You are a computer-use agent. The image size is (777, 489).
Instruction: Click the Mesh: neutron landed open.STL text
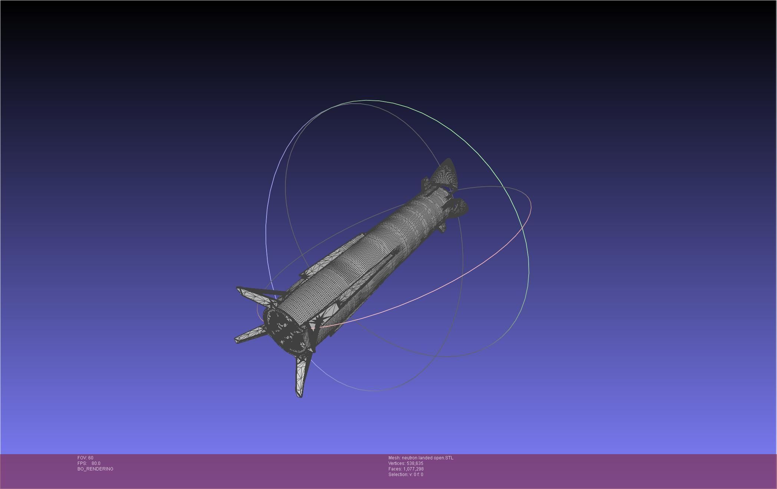click(421, 458)
